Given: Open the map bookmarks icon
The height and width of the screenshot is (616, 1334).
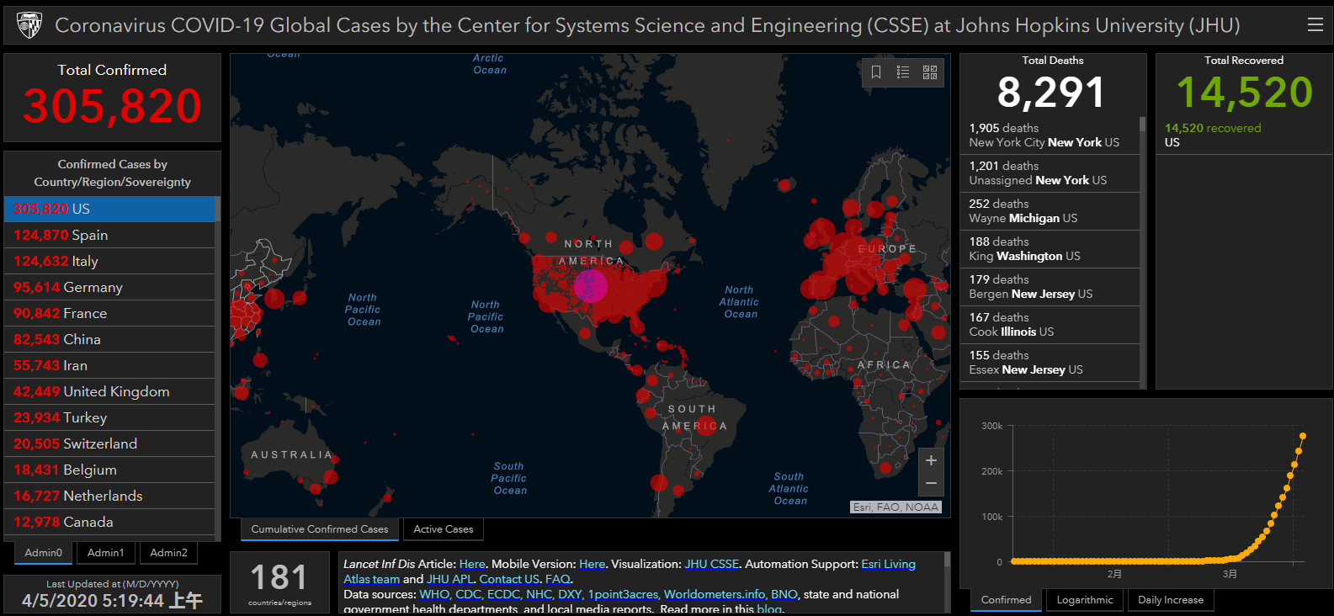Looking at the screenshot, I should [876, 72].
